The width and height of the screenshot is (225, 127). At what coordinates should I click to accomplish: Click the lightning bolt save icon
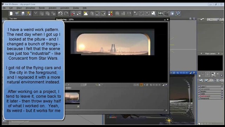pyautogui.click(x=29, y=13)
